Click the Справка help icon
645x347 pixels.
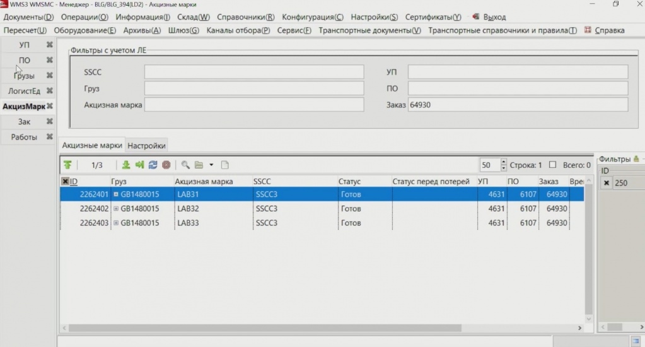pos(588,30)
